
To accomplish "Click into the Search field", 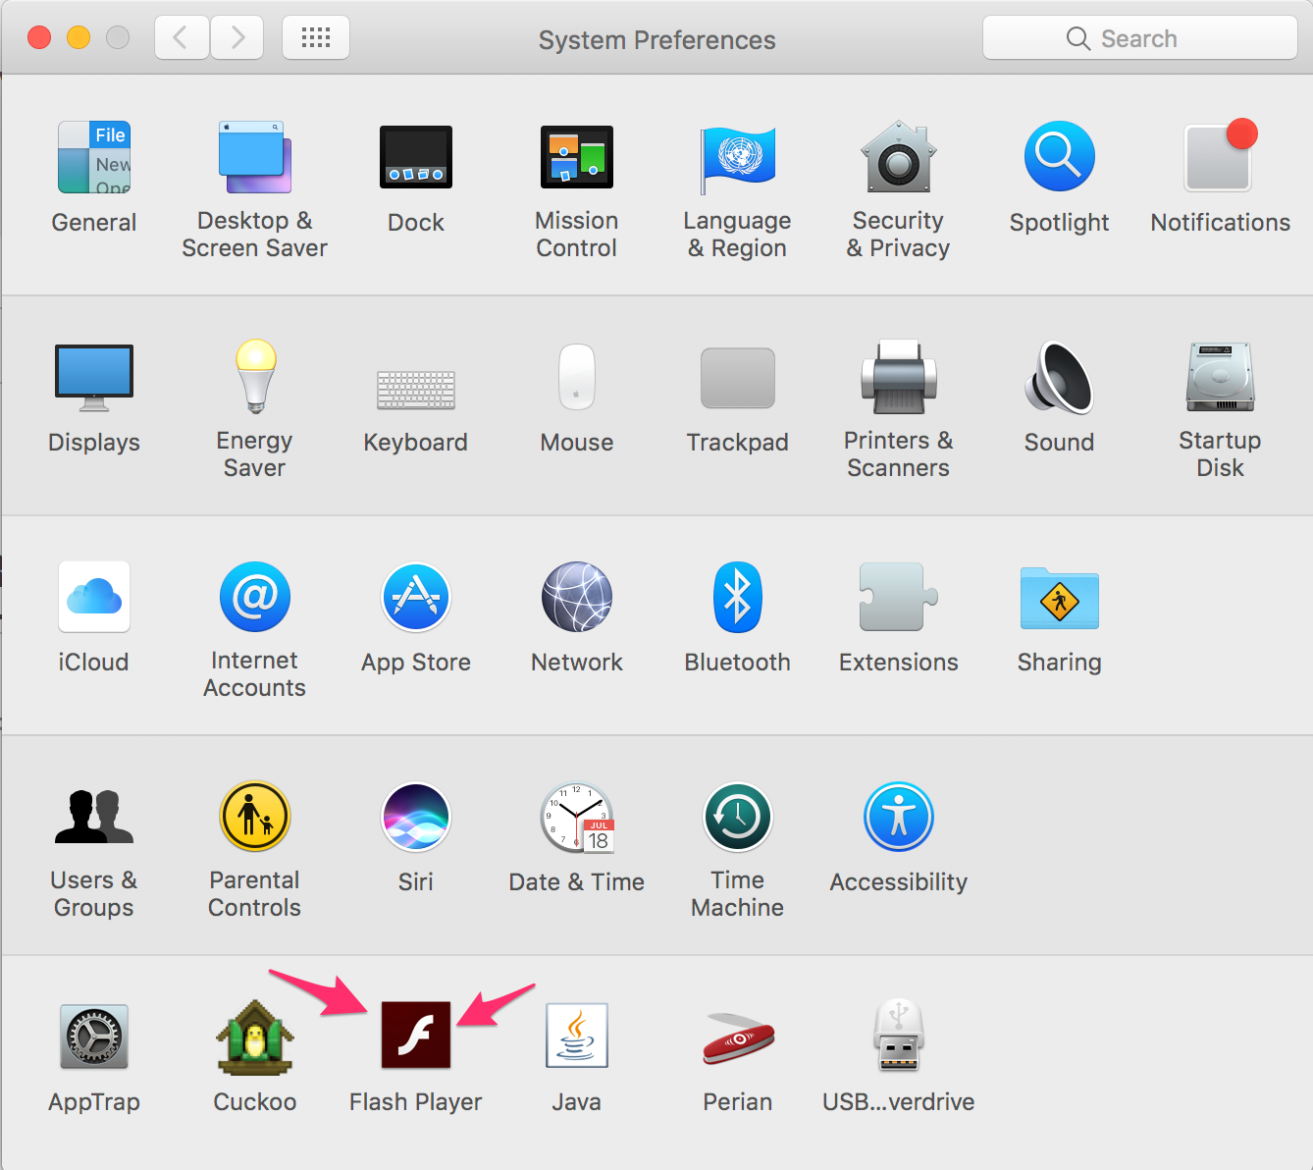I will point(1140,38).
